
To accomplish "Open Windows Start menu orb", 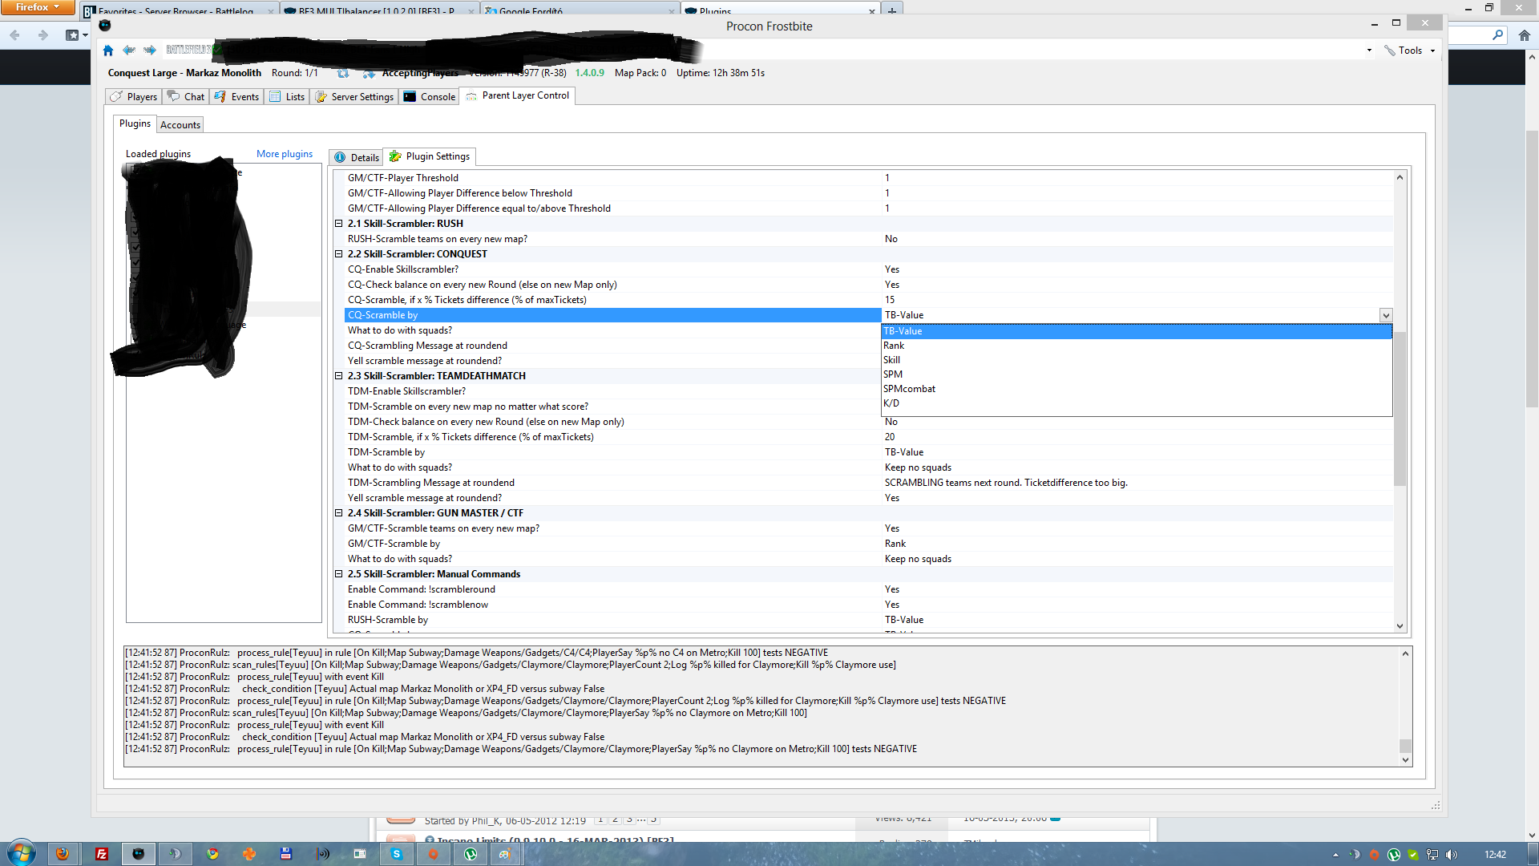I will pos(22,853).
